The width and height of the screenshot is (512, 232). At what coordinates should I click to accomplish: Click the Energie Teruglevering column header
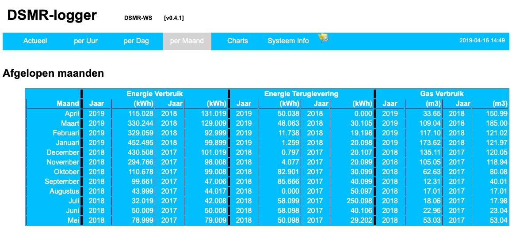pos(301,94)
